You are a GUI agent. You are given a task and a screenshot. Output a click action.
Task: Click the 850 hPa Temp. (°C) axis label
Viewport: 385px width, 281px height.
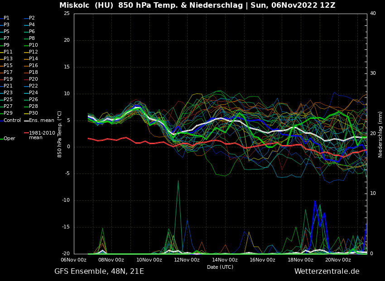coord(60,134)
